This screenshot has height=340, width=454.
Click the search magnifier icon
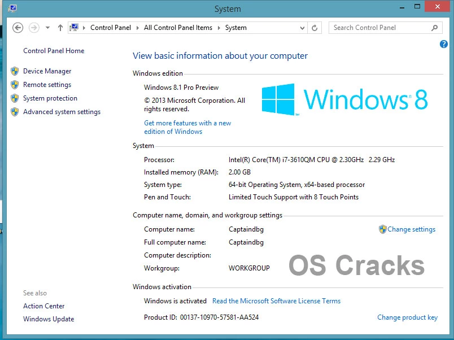[434, 28]
